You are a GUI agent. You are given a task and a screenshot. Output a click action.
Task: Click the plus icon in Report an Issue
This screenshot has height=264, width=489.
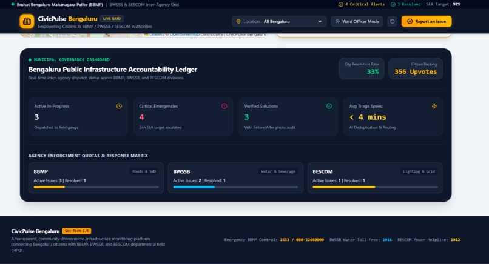[x=410, y=21]
